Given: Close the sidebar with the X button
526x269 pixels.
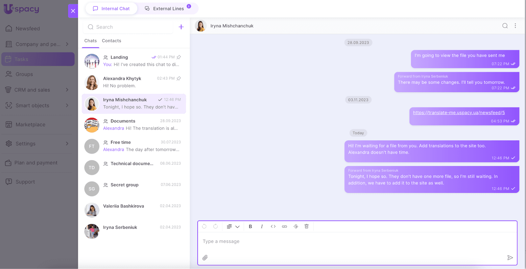Looking at the screenshot, I should pyautogui.click(x=73, y=11).
